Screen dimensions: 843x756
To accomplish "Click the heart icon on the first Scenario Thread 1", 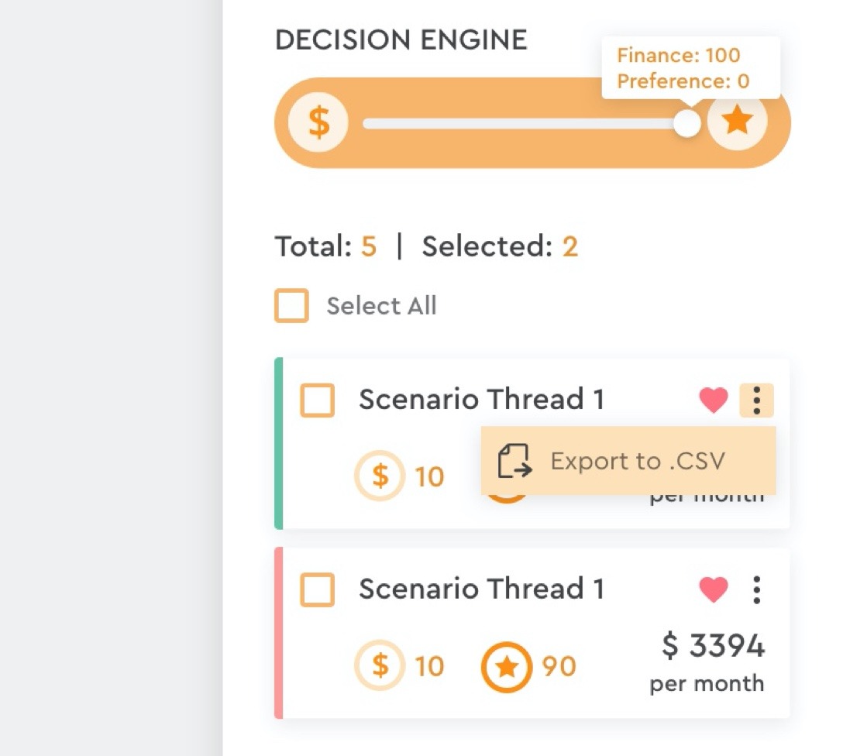I will pyautogui.click(x=713, y=400).
